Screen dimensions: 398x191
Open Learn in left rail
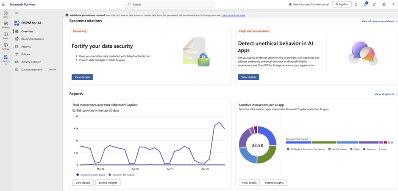[6, 35]
